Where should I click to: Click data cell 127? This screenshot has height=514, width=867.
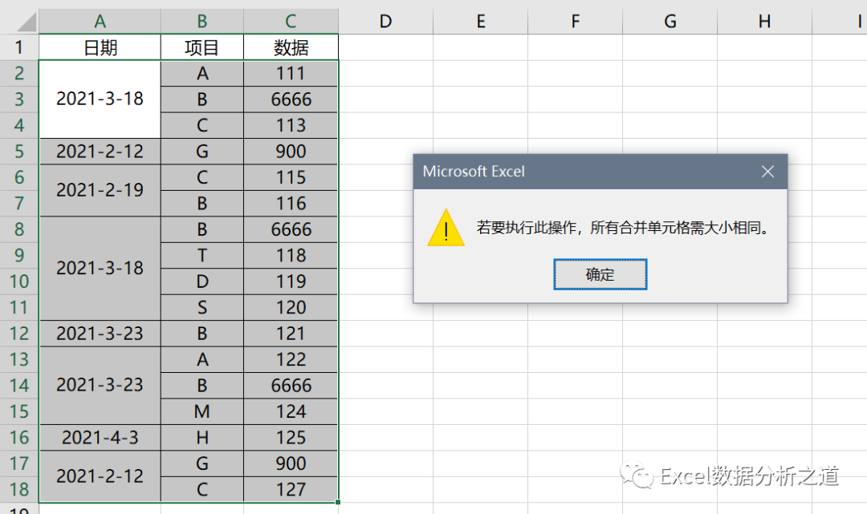click(x=291, y=490)
